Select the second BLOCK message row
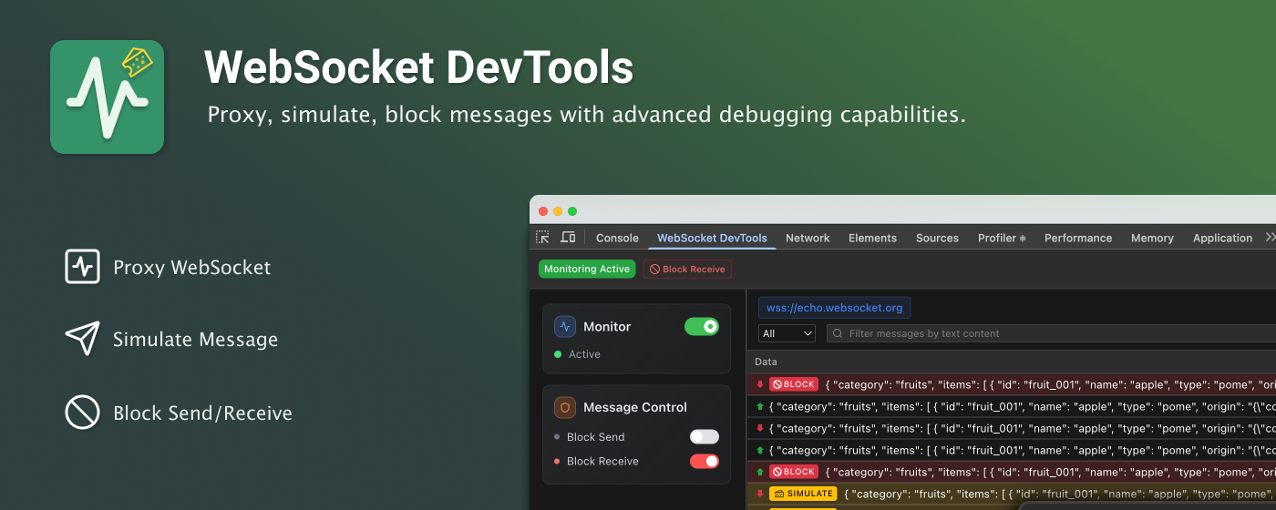This screenshot has height=510, width=1276. point(1012,472)
